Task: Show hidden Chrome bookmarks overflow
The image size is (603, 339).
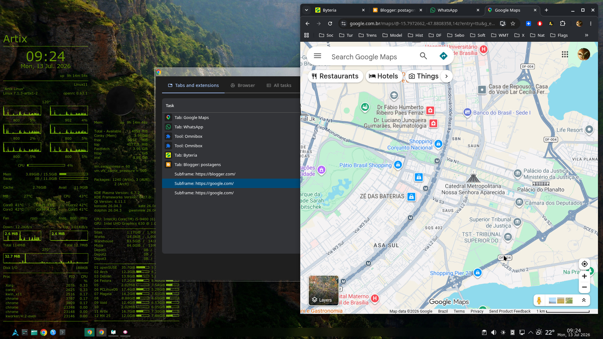Action: 586,35
